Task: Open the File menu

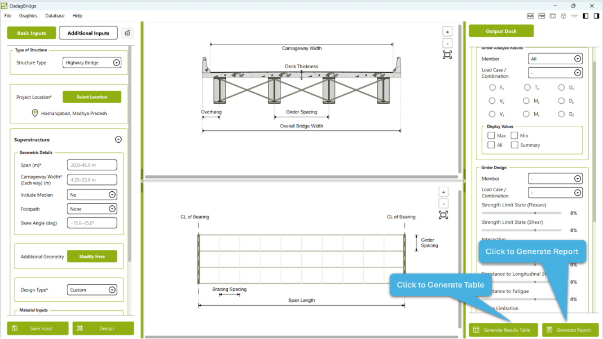Action: tap(8, 16)
